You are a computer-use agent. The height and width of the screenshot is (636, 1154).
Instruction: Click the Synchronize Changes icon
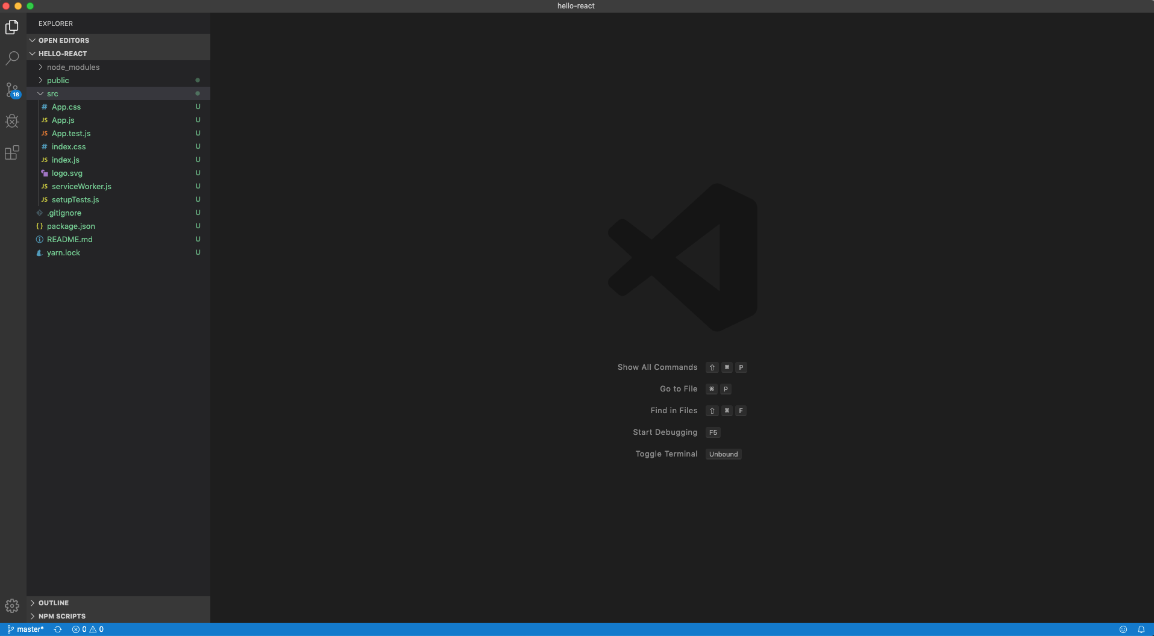tap(58, 629)
